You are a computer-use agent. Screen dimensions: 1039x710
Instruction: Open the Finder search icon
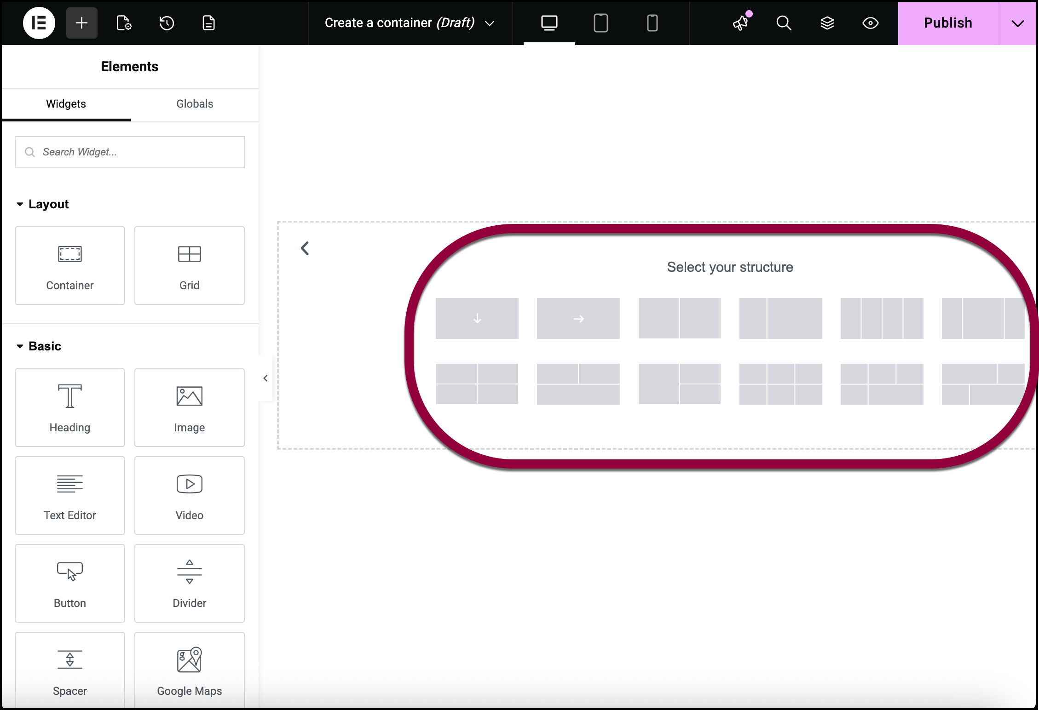784,23
